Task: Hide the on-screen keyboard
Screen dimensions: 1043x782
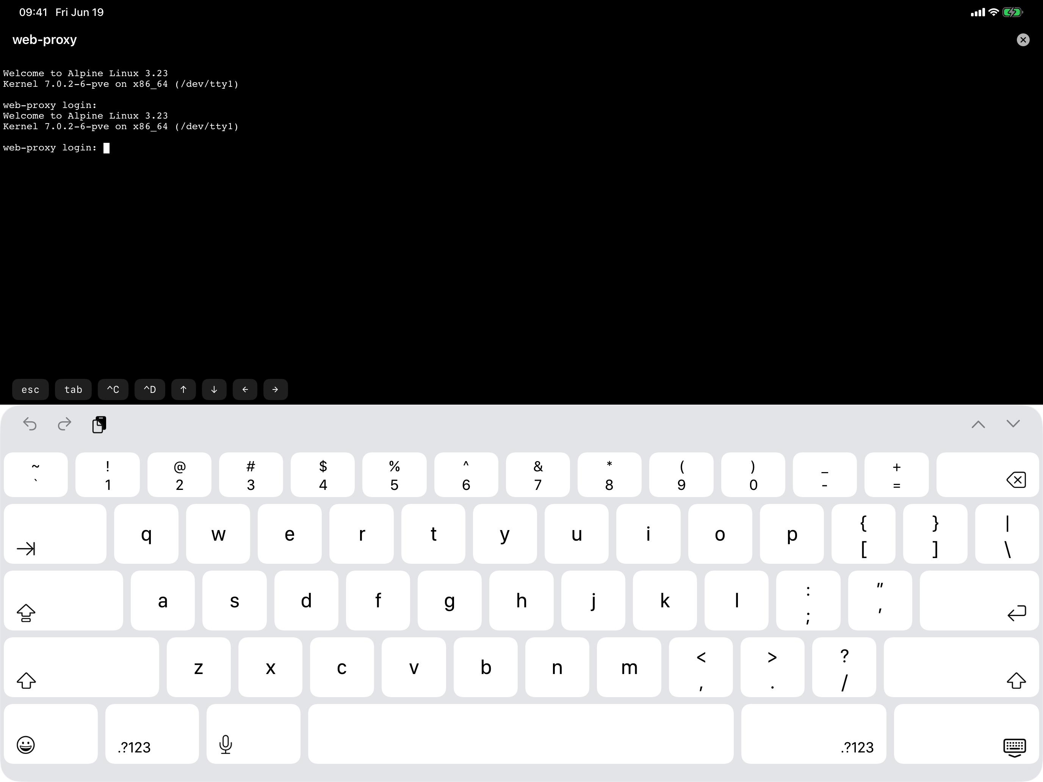Action: pyautogui.click(x=966, y=734)
